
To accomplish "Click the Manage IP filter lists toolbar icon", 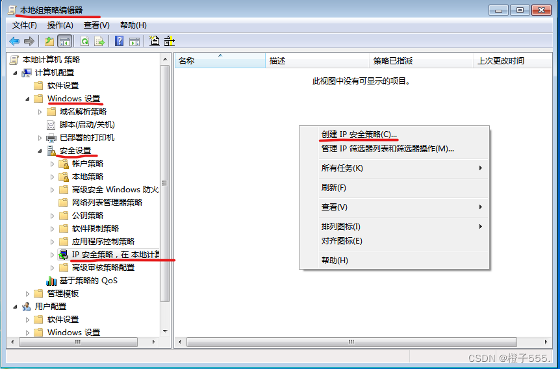I will tap(170, 41).
